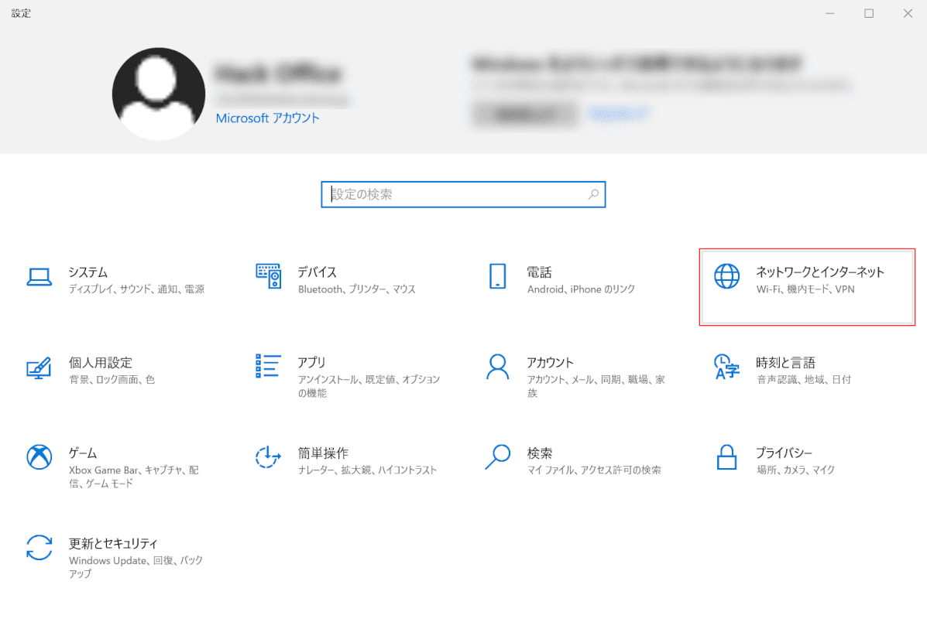This screenshot has width=927, height=619.
Task: Focus the 設定の検索 search field
Action: click(463, 194)
